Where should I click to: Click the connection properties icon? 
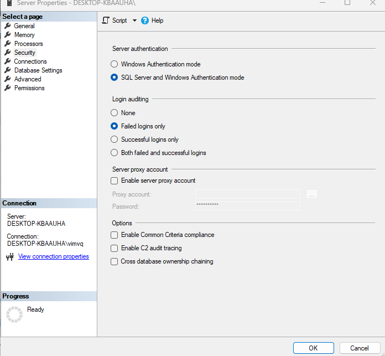[x=9, y=257]
